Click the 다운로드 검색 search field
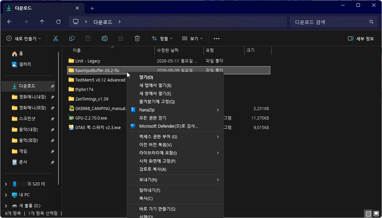The height and width of the screenshot is (218, 382). pyautogui.click(x=332, y=22)
